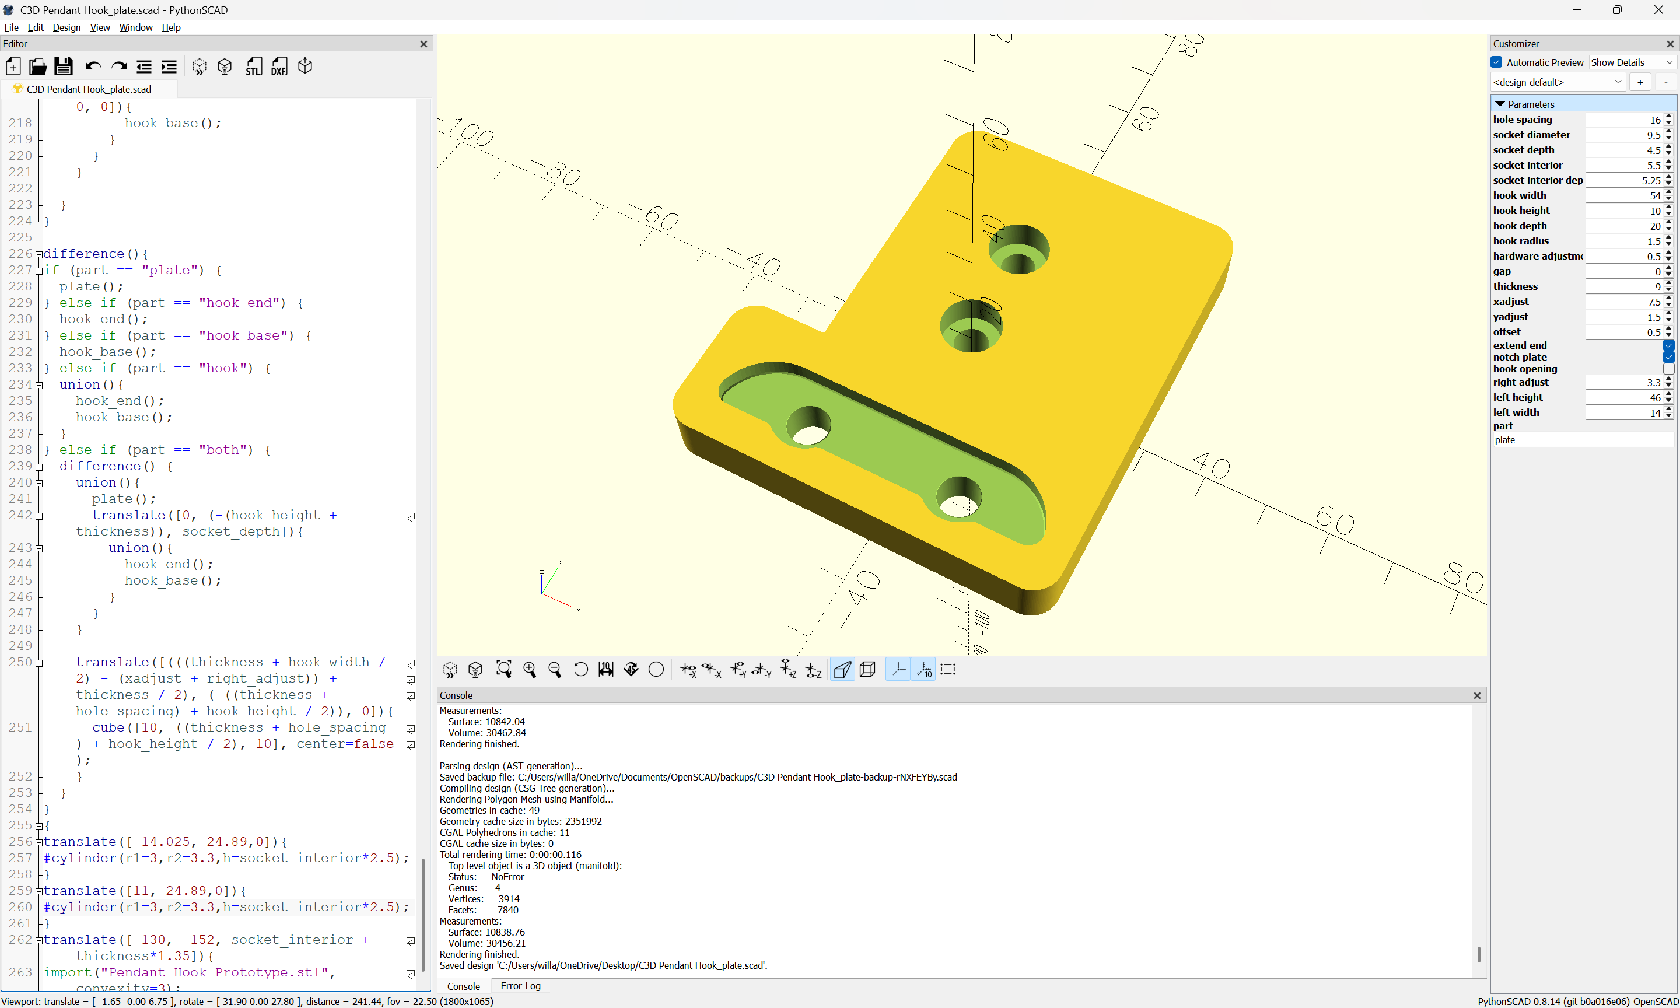
Task: Click the Zoom In magnifier icon
Action: click(x=530, y=670)
